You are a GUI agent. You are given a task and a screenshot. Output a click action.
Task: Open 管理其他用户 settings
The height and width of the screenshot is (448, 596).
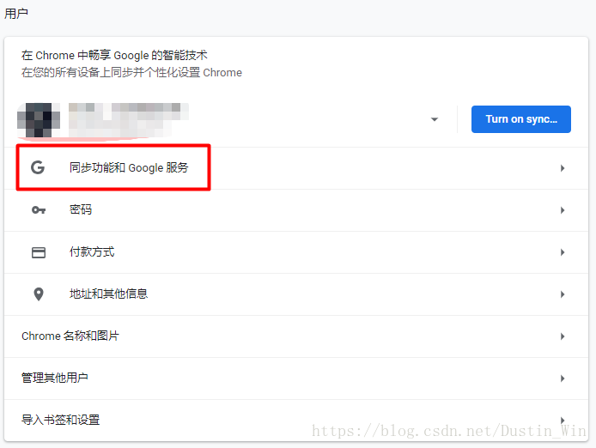pos(296,378)
